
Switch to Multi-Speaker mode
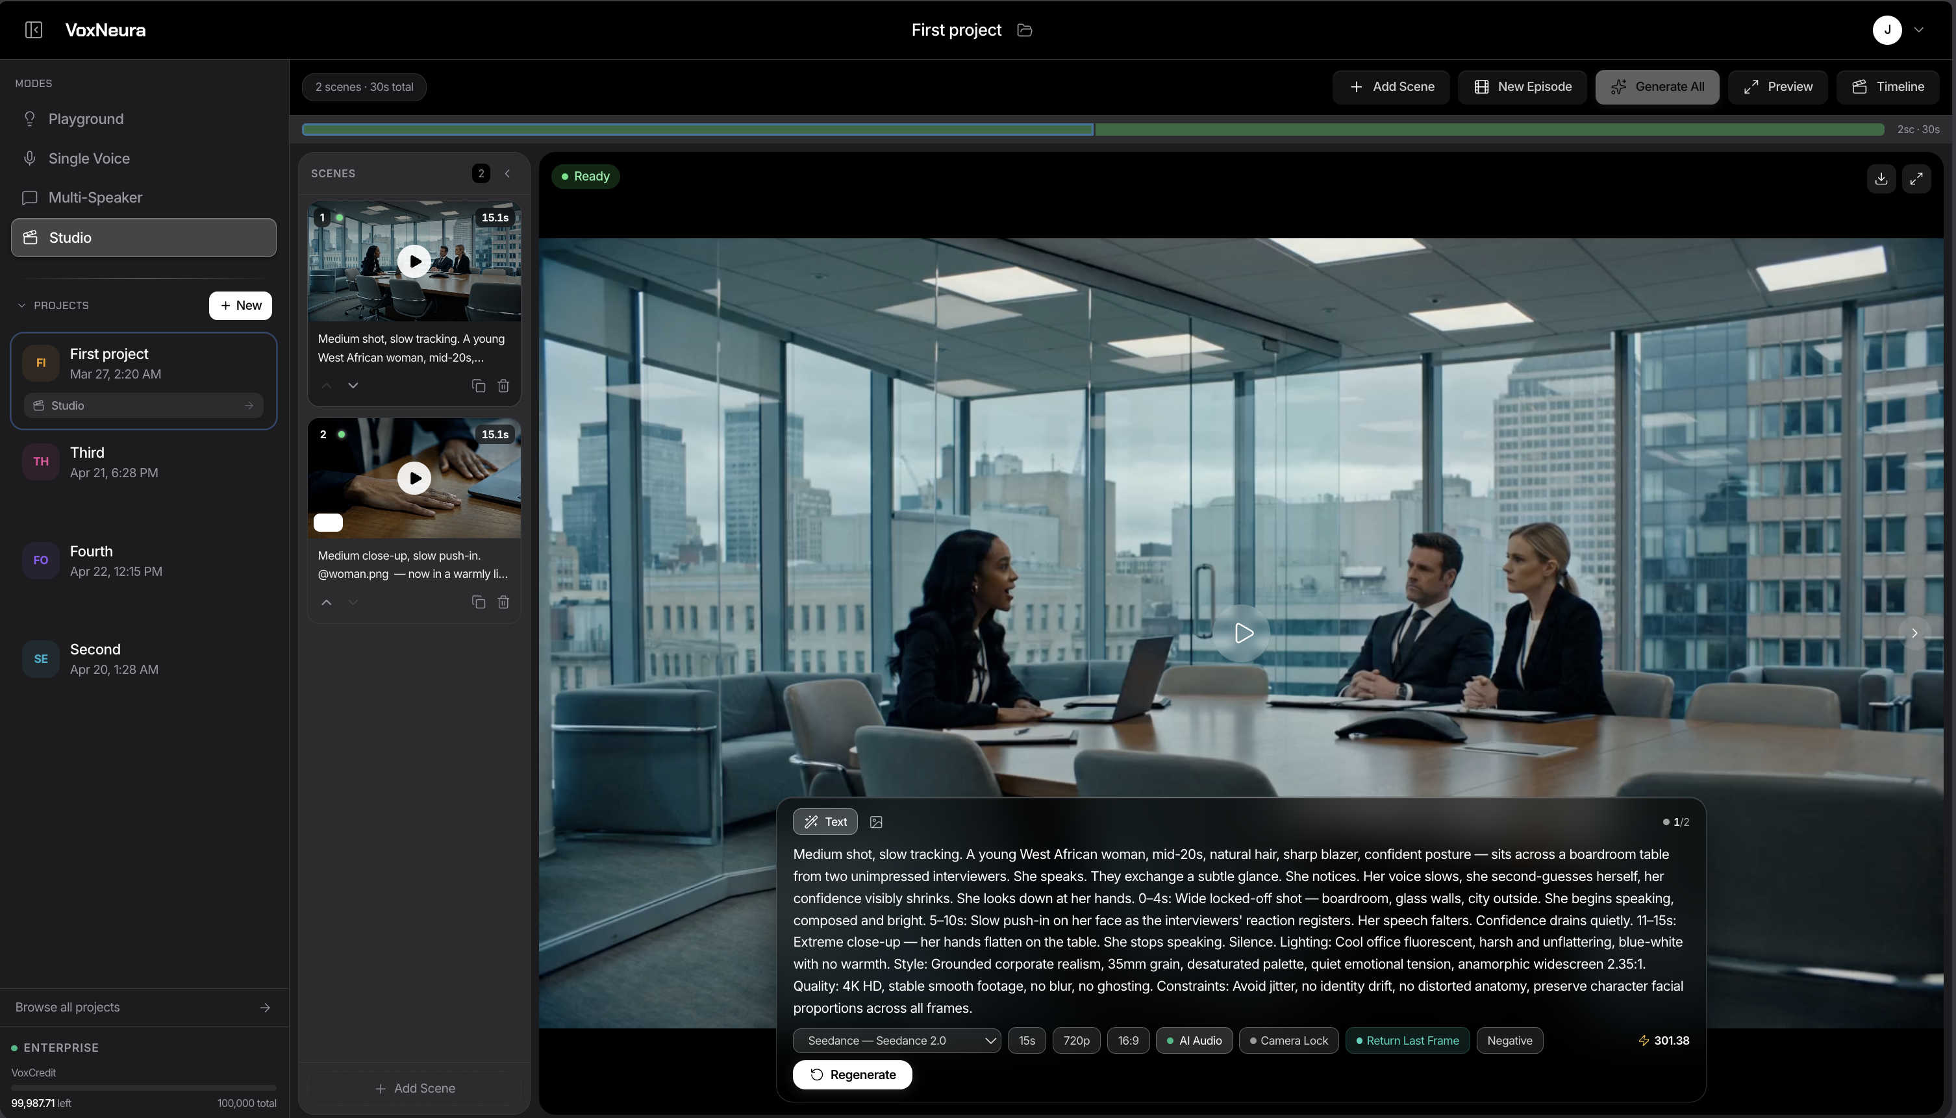click(144, 197)
